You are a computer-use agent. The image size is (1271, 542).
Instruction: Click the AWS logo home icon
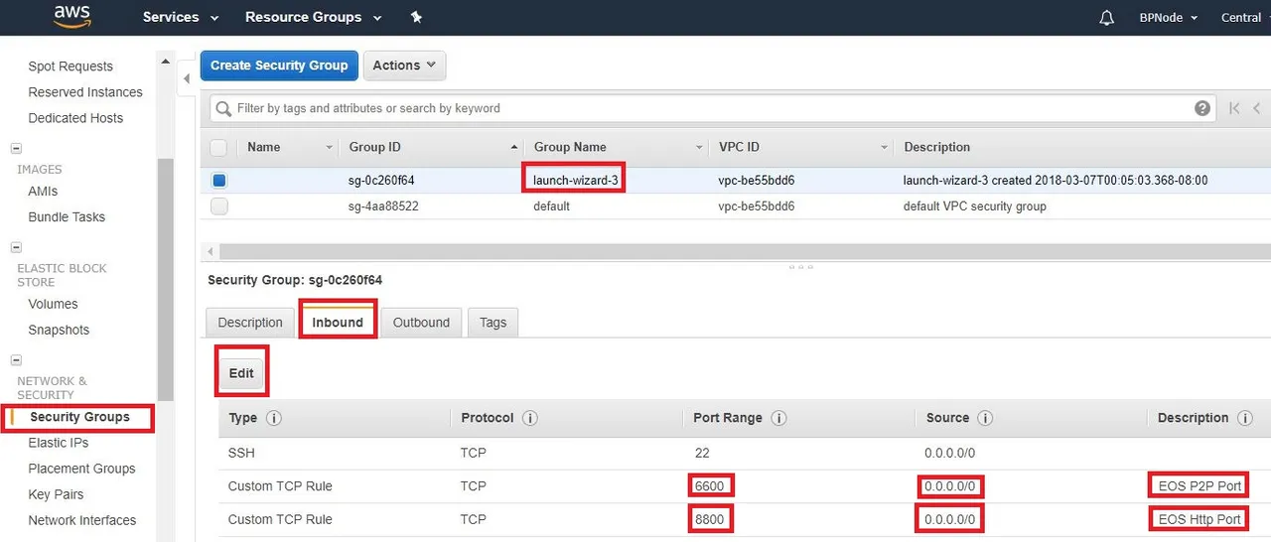(x=71, y=17)
